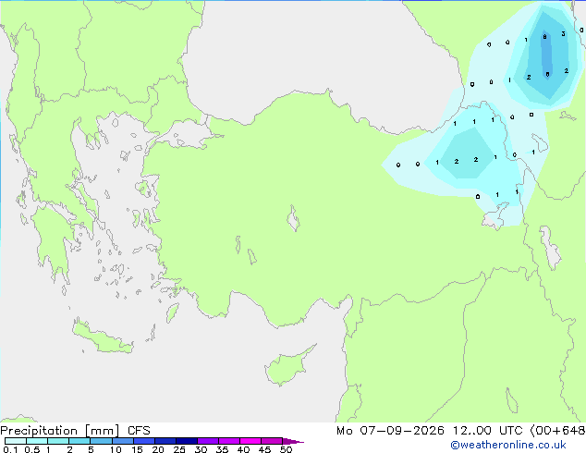The height and width of the screenshot is (453, 586).
Task: Click the legend value label '0.1'
Action: [x=10, y=449]
